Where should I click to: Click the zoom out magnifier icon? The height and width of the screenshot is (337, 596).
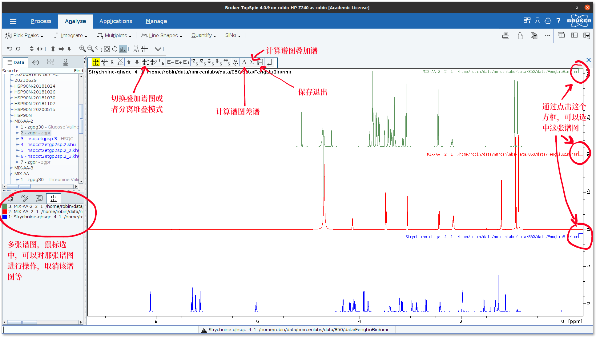(90, 49)
